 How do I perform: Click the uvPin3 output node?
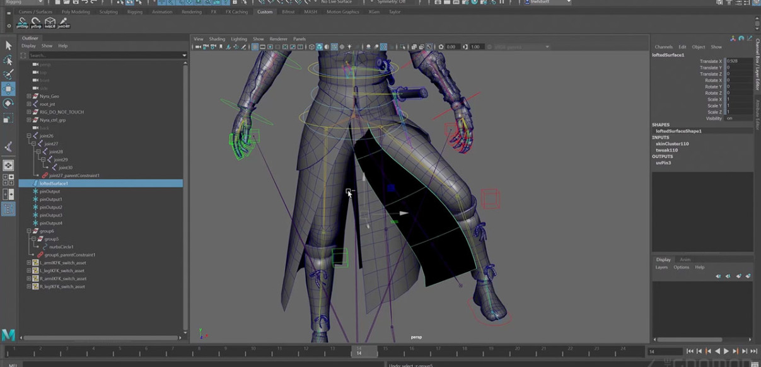coord(664,163)
